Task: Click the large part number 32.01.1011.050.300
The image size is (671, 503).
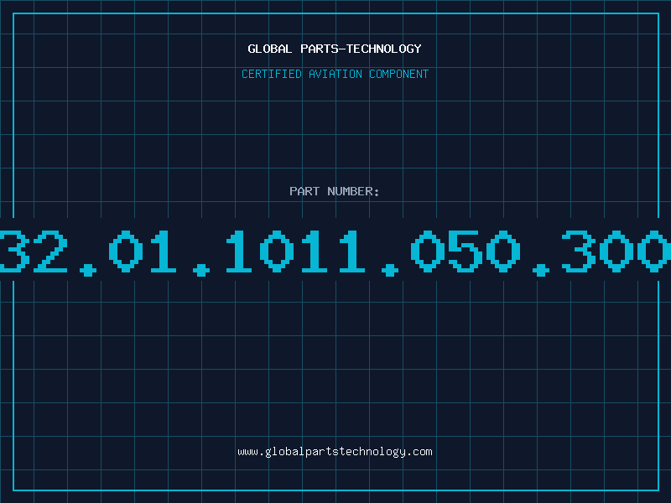Action: (x=335, y=252)
